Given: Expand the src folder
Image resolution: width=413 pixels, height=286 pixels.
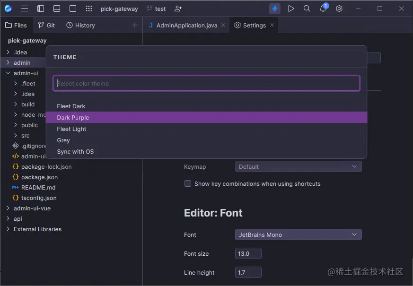Looking at the screenshot, I should point(16,135).
